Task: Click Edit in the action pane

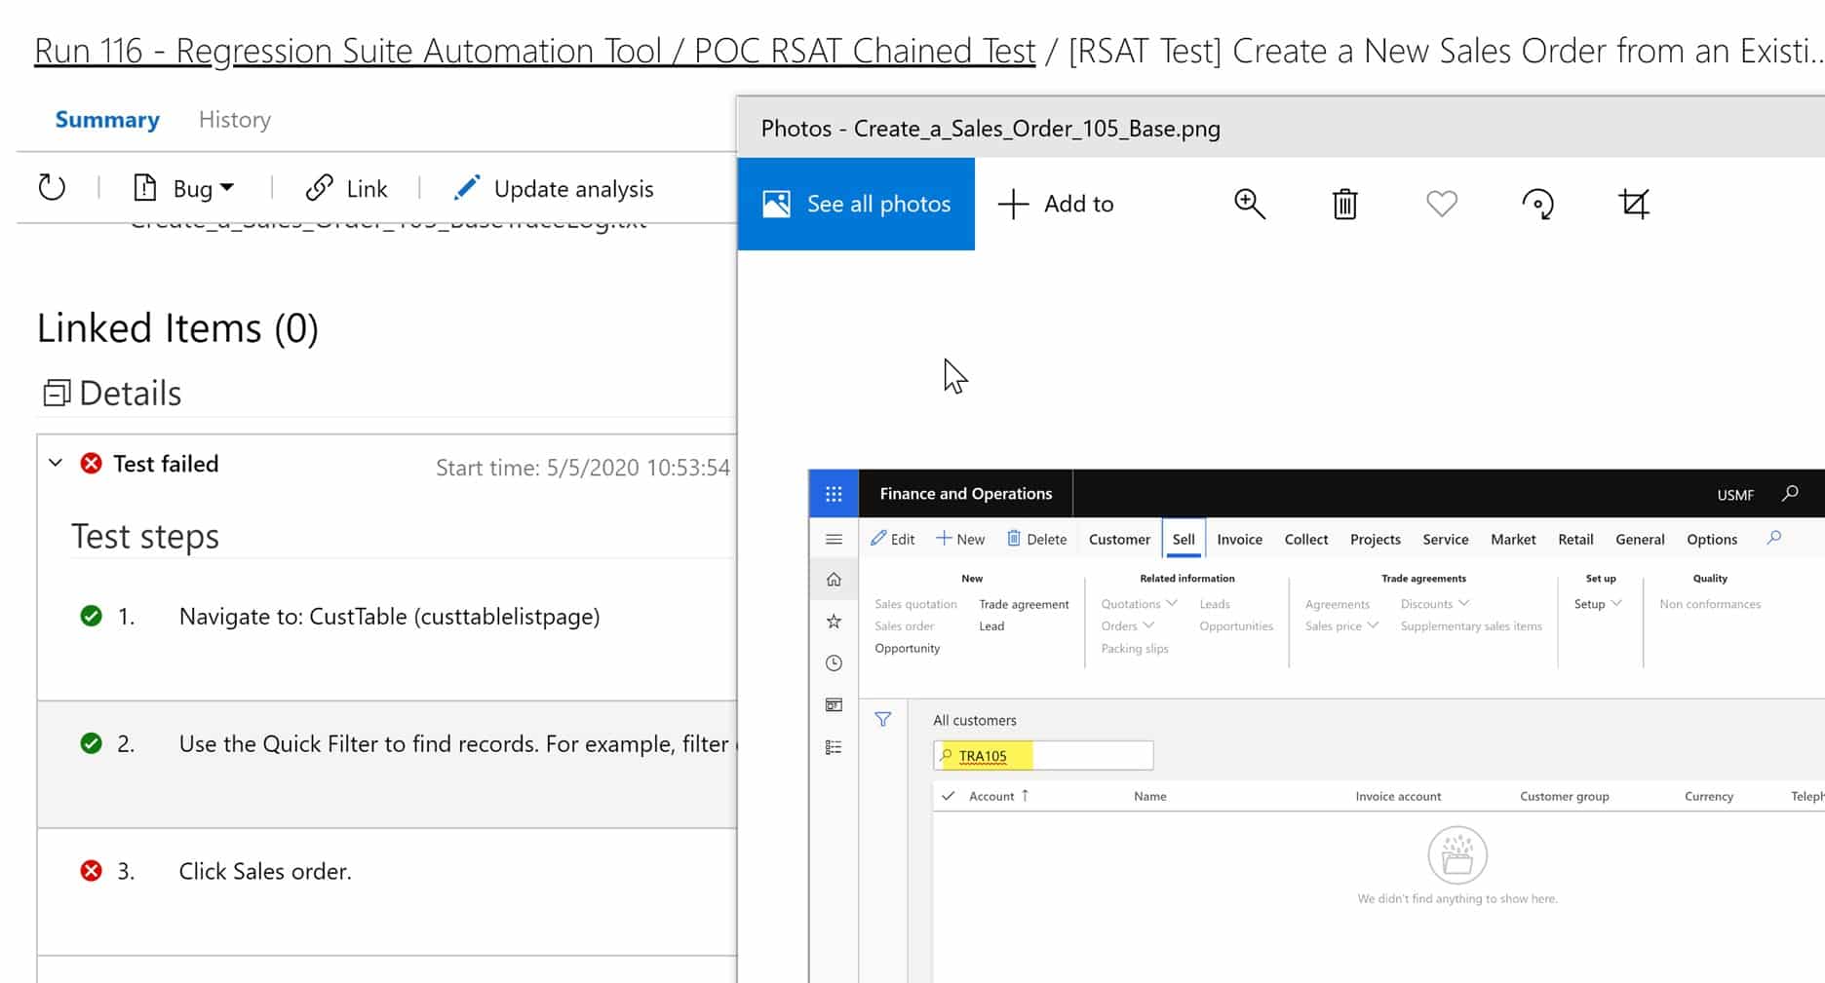Action: click(x=892, y=539)
